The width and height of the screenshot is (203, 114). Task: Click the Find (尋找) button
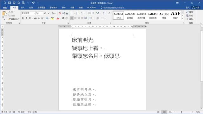[190, 12]
